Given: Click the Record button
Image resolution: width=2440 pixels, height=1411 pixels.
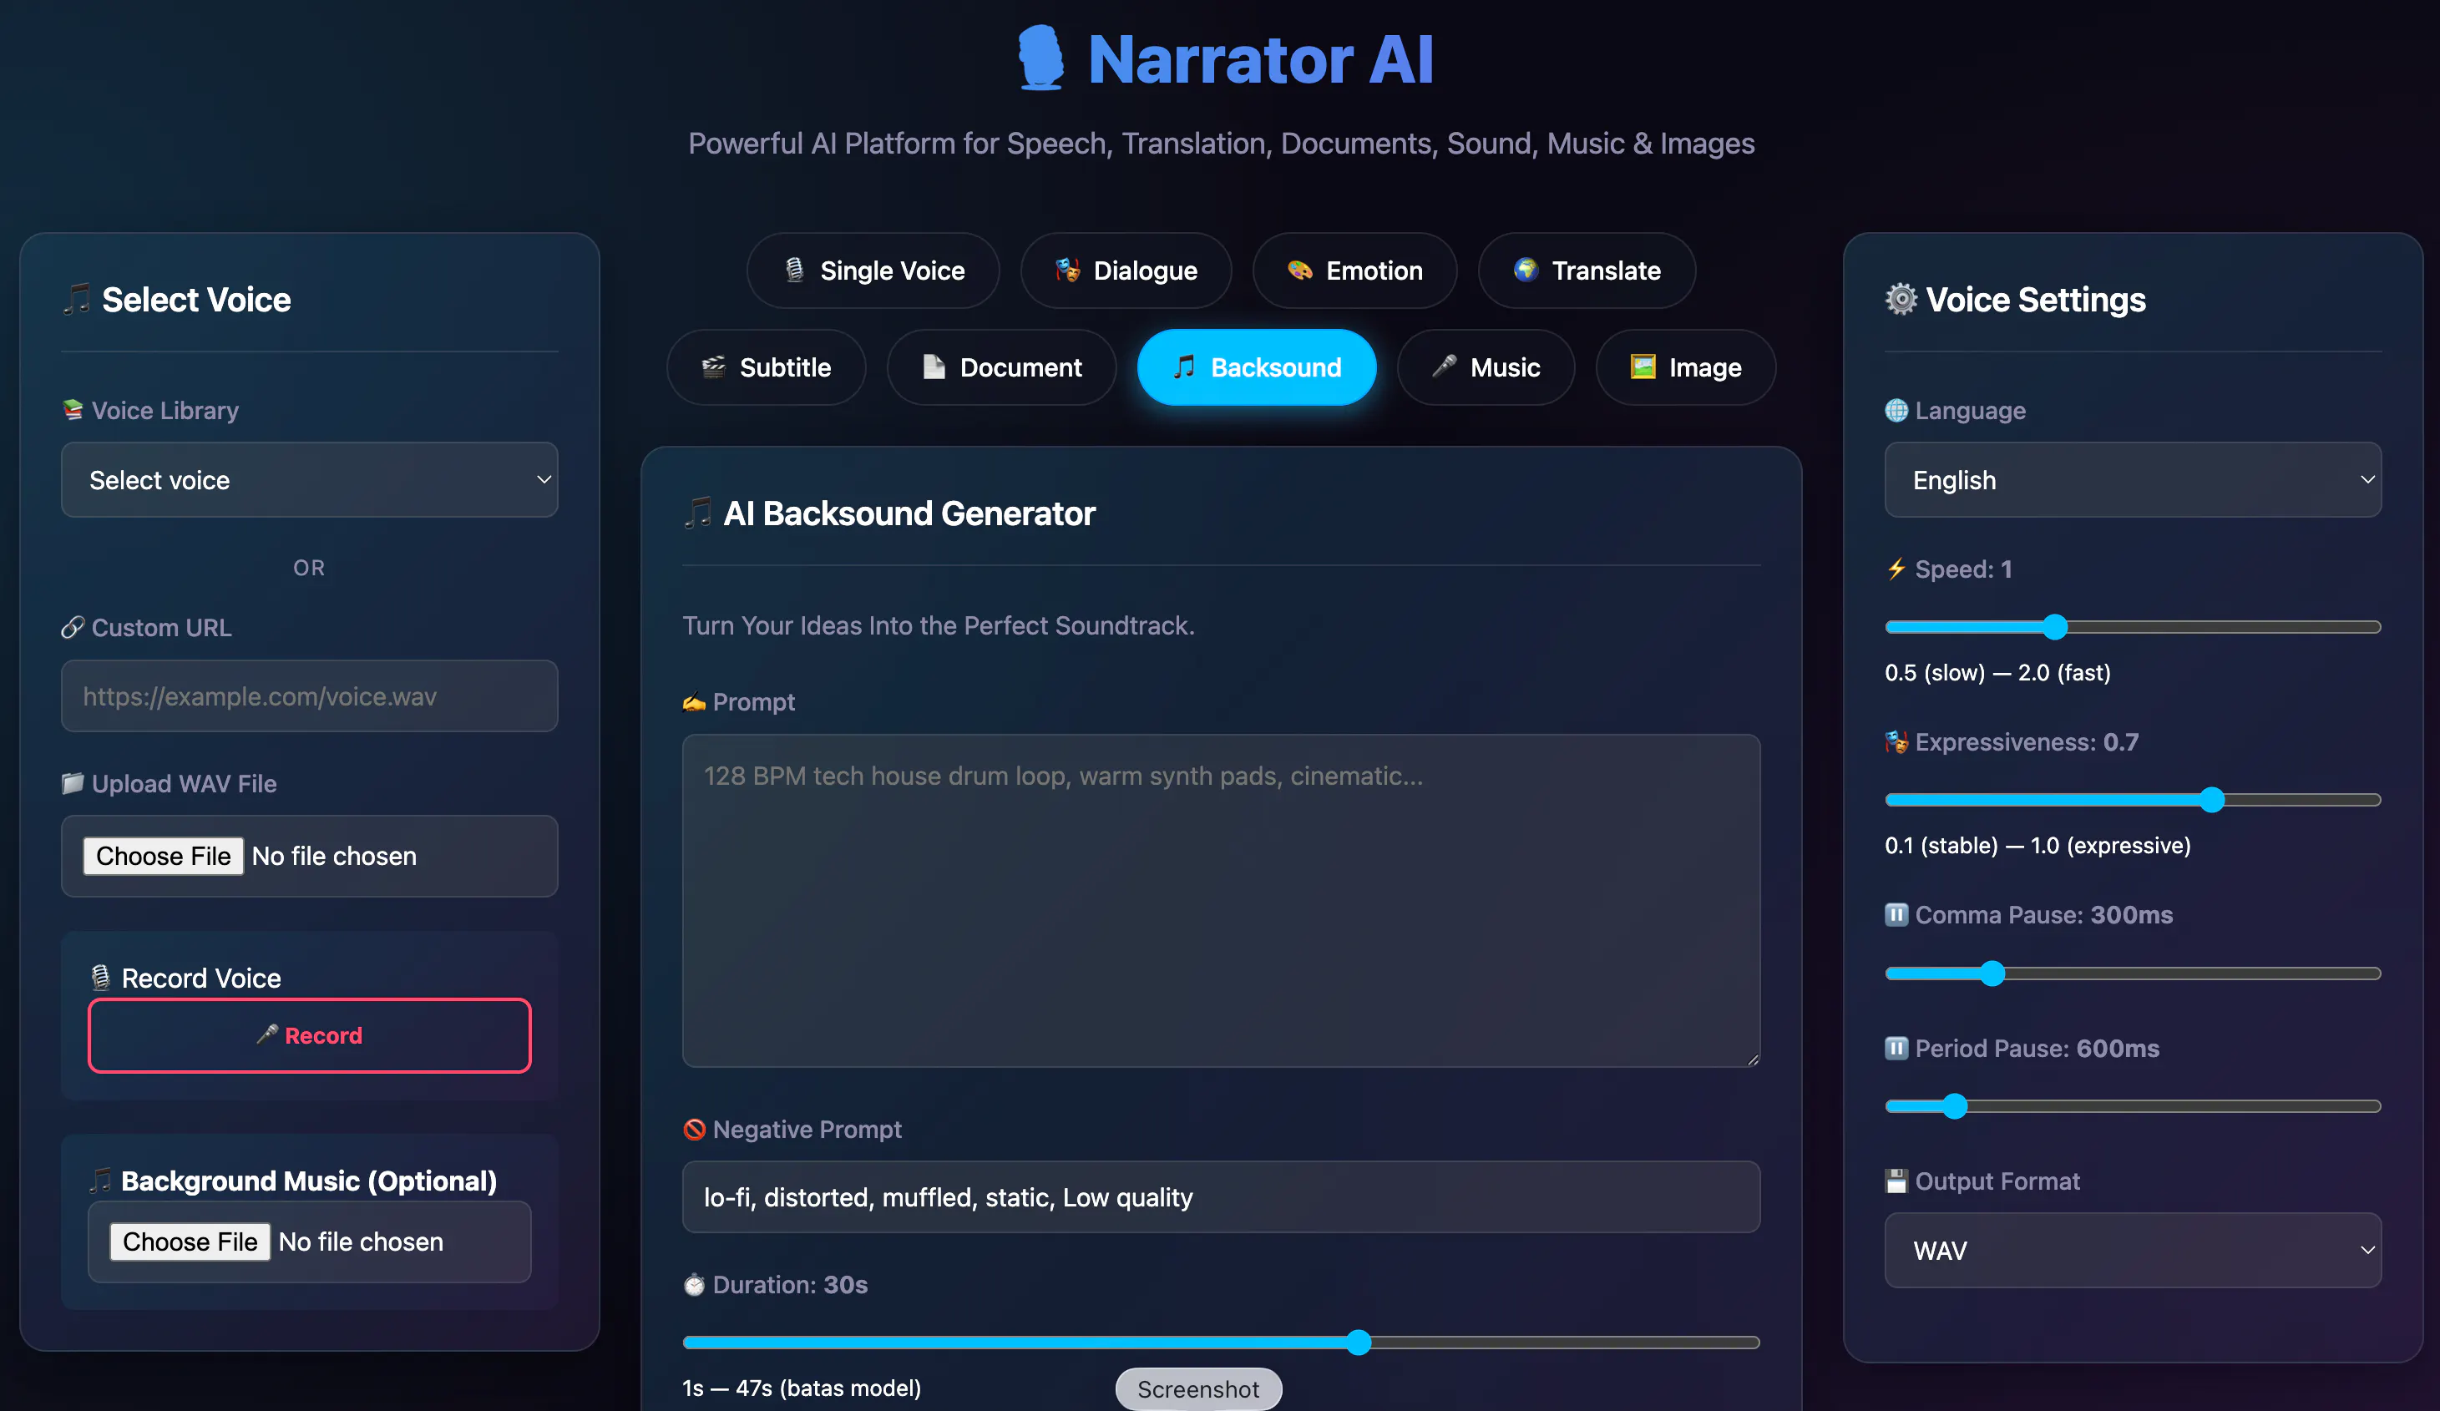Looking at the screenshot, I should click(310, 1035).
